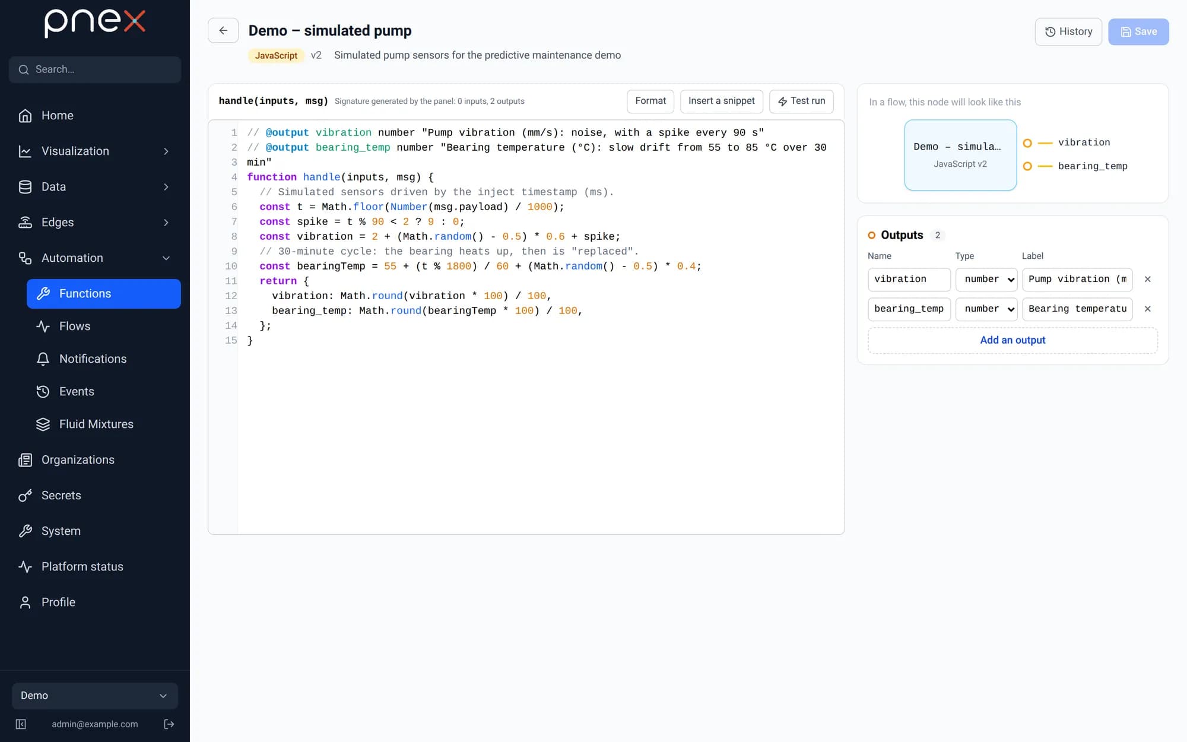Open the Demo organization selector
The image size is (1187, 742).
95,696
